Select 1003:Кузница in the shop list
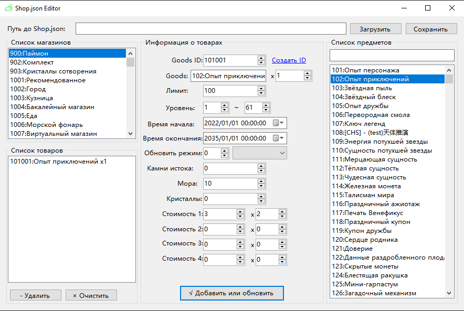Viewport: 464px width, 311px height. pos(31,98)
